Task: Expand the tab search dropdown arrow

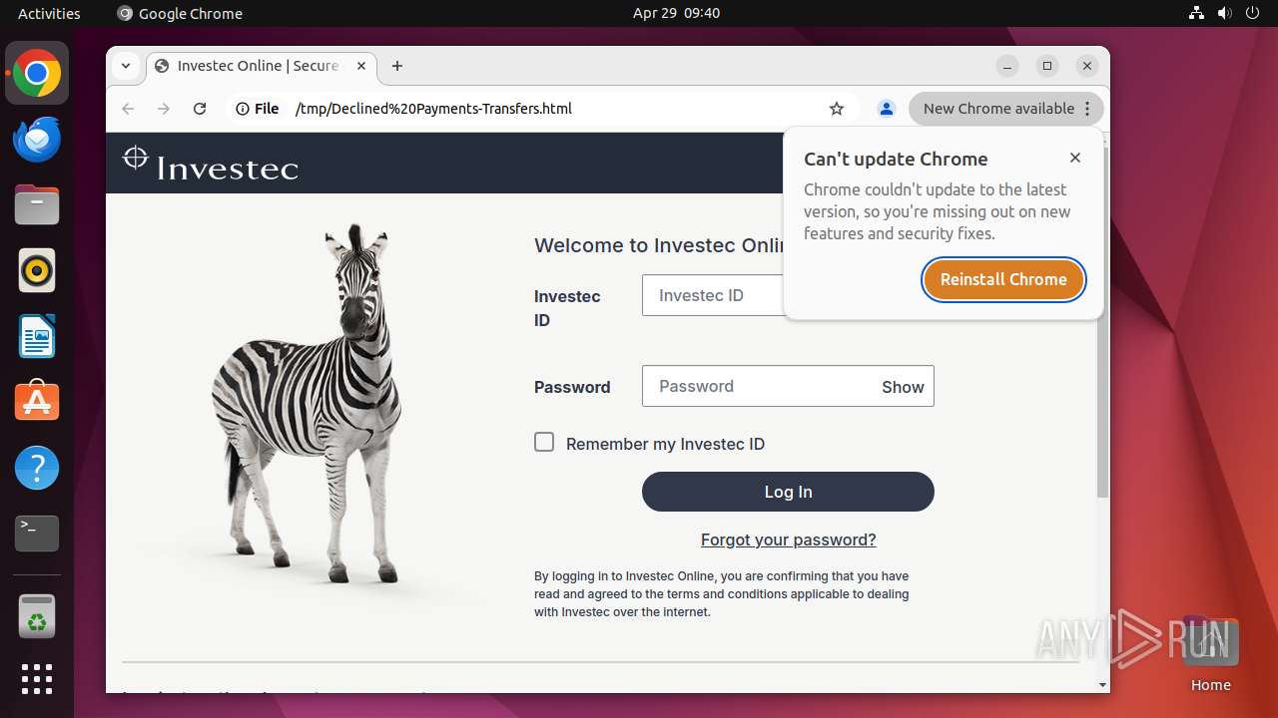Action: click(x=126, y=66)
